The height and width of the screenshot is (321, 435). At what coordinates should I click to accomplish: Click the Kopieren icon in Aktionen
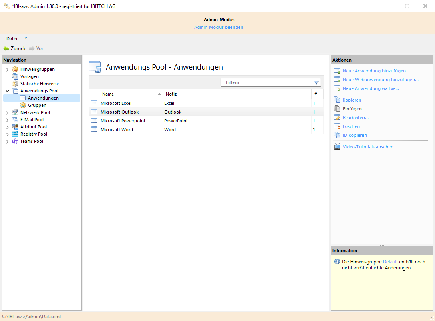(x=337, y=100)
